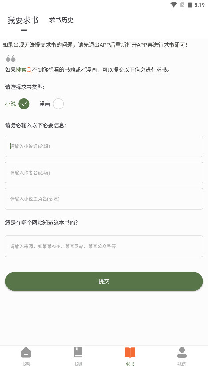
Task: Select the 漫画 comic radio option
Action: 58,104
